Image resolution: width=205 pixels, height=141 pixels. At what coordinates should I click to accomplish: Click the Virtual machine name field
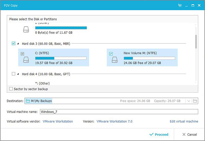(x=119, y=112)
